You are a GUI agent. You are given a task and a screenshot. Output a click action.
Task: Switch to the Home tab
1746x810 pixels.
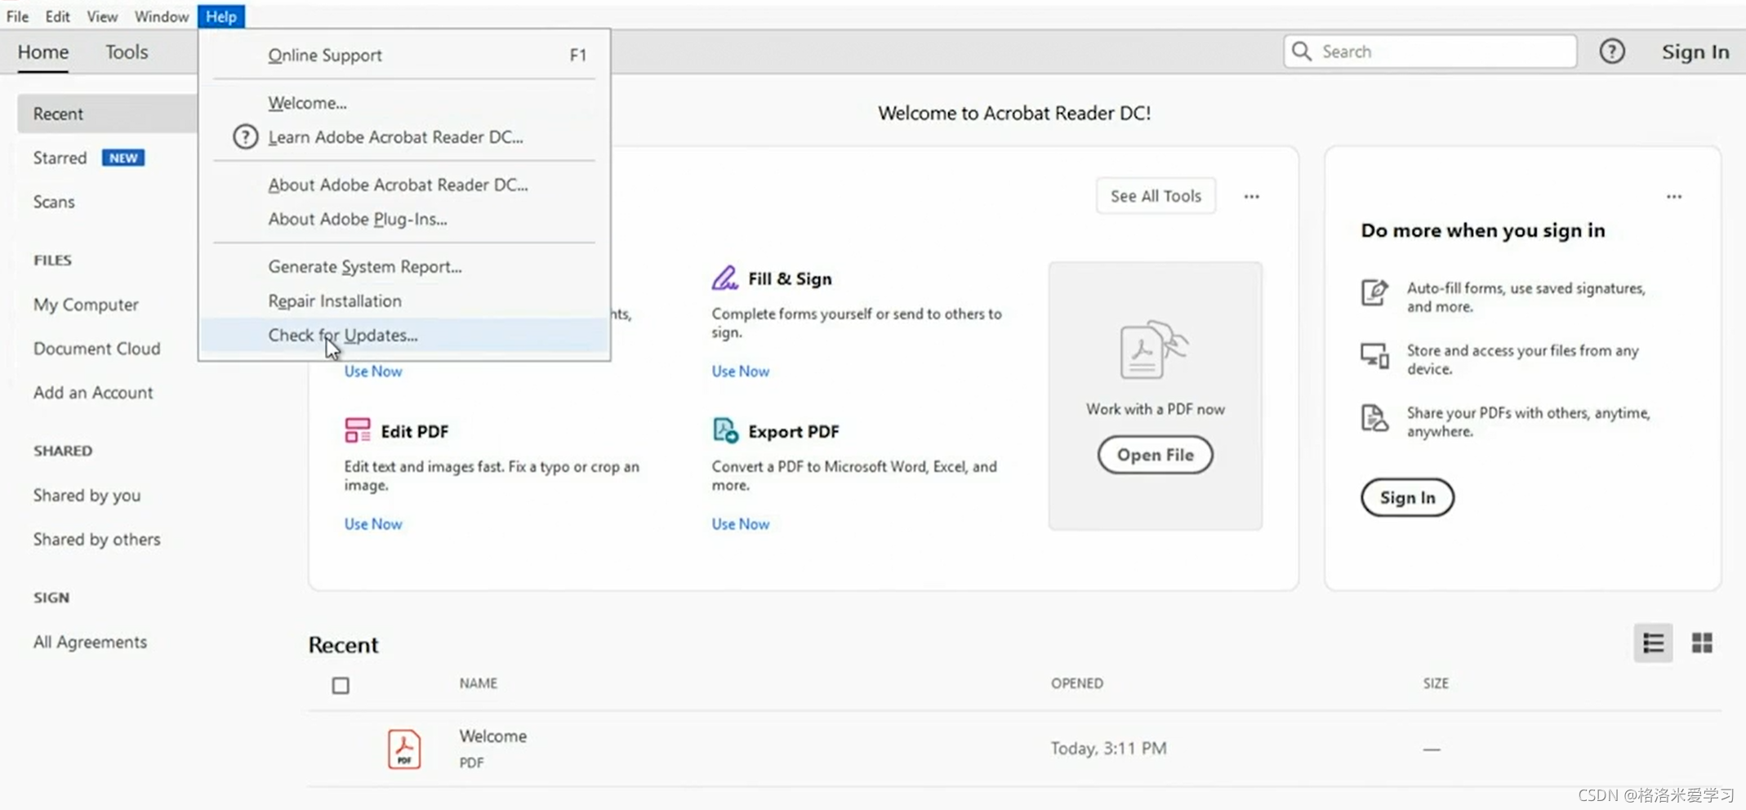point(43,51)
